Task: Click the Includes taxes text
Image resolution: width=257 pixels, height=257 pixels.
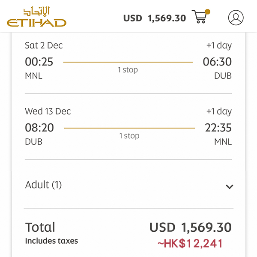Action: click(51, 241)
